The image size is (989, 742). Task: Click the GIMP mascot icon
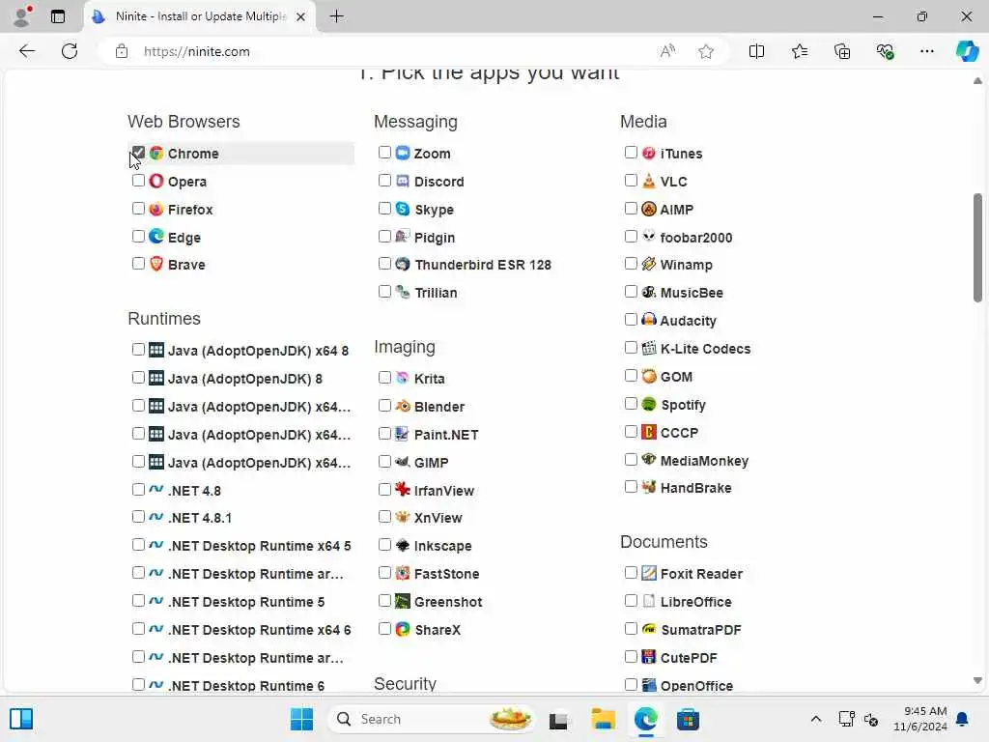click(403, 462)
